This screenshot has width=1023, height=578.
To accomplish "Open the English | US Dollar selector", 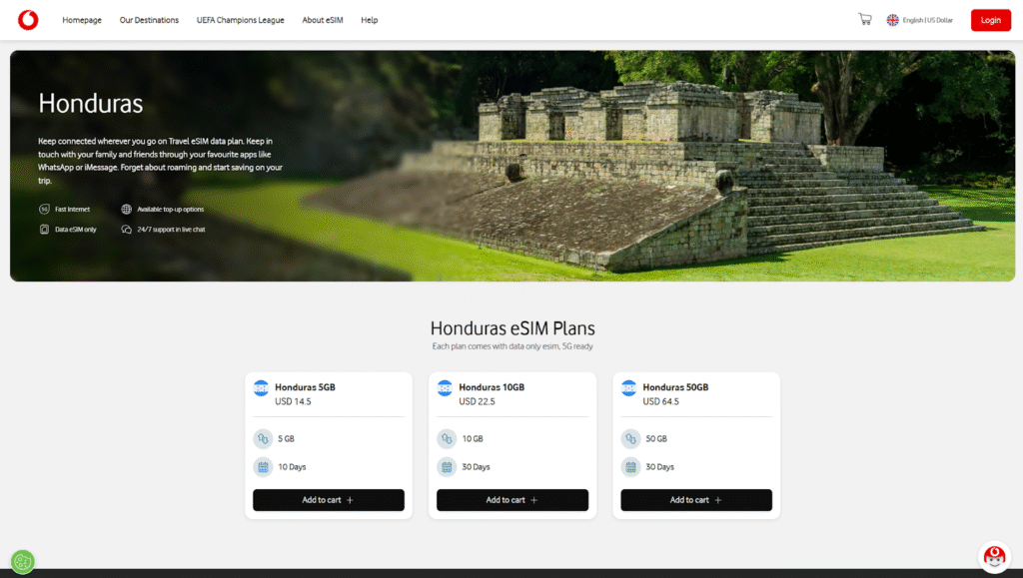I will coord(918,18).
